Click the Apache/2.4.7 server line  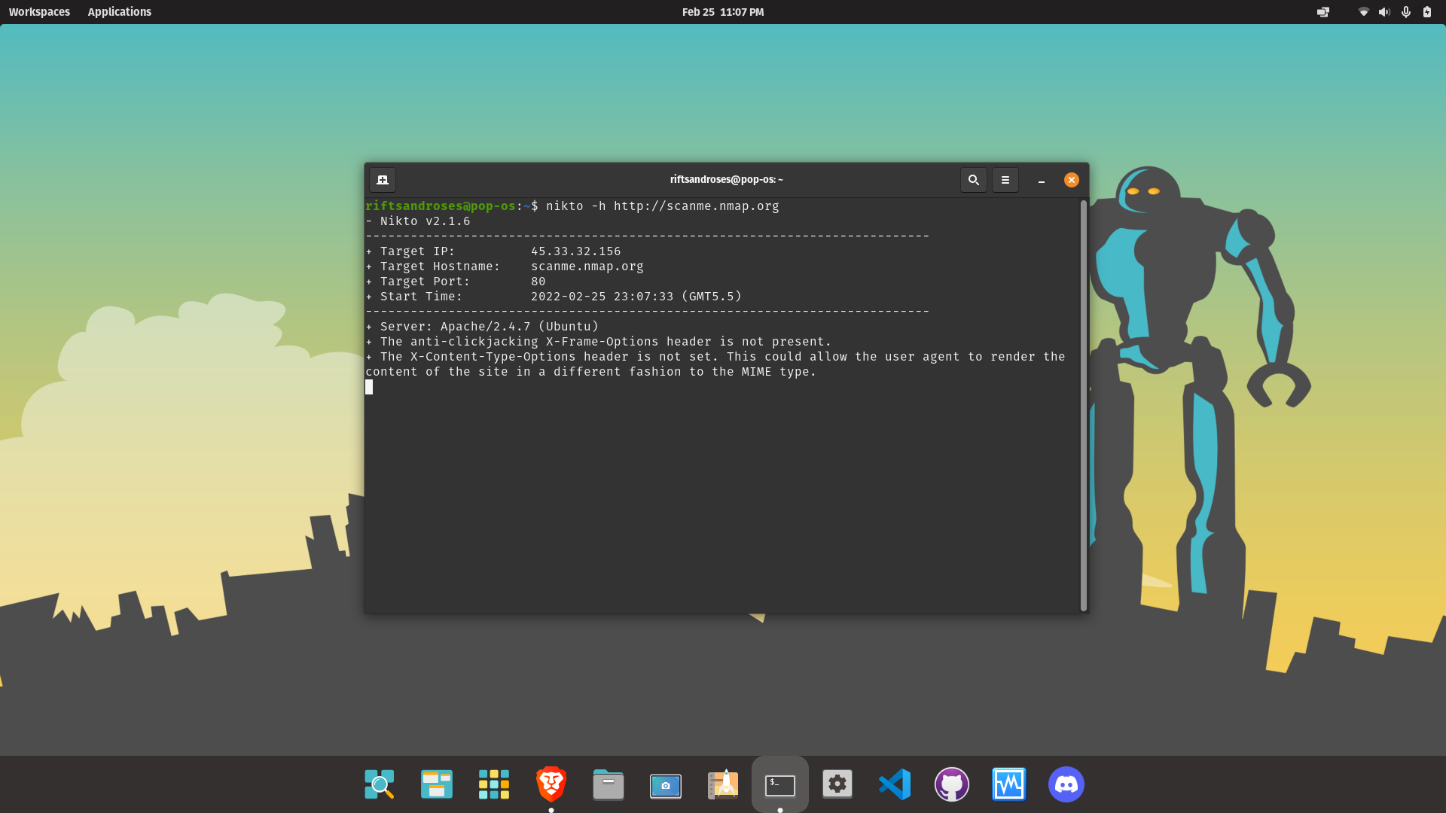482,327
